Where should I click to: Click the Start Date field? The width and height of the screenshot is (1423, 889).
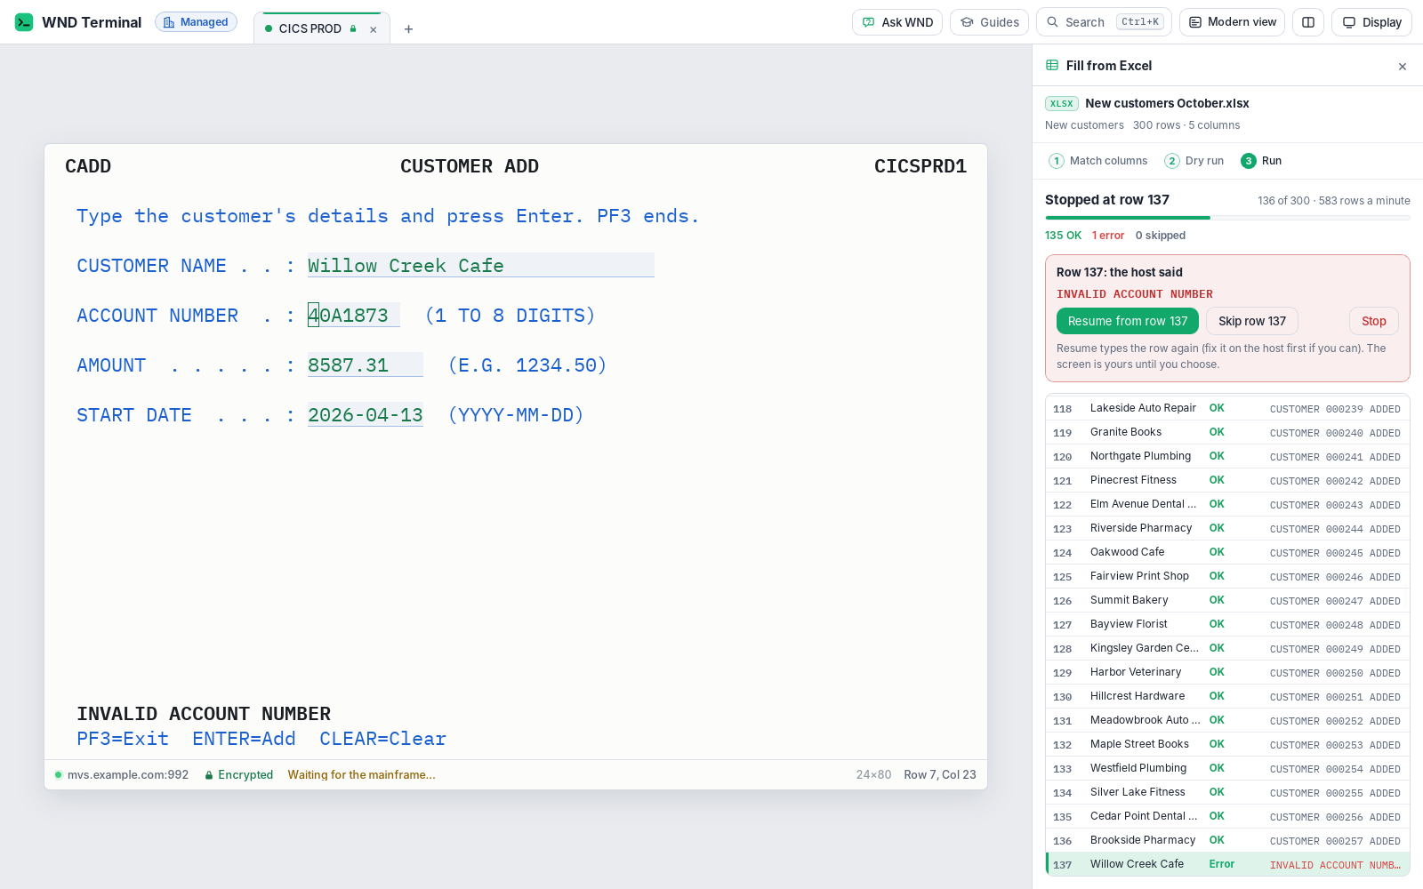[x=366, y=415]
